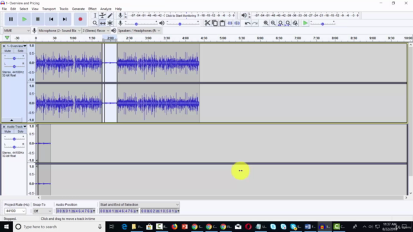413x232 pixels.
Task: Click the playback meter speaker icon
Action: click(x=244, y=15)
